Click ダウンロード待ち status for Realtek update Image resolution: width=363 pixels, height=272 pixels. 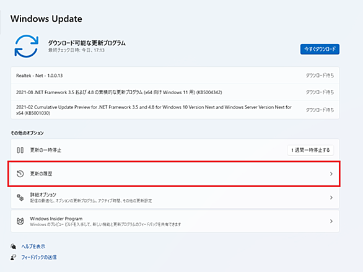[x=320, y=76]
